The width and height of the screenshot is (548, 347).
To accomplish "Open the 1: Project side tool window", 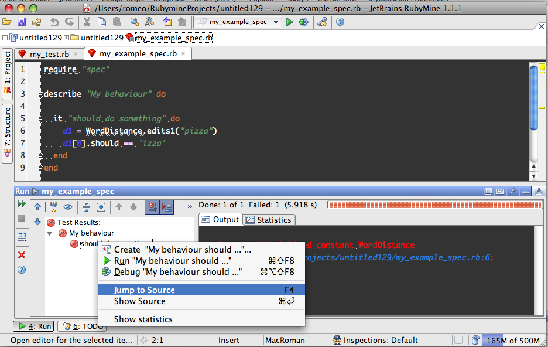I will coord(8,73).
